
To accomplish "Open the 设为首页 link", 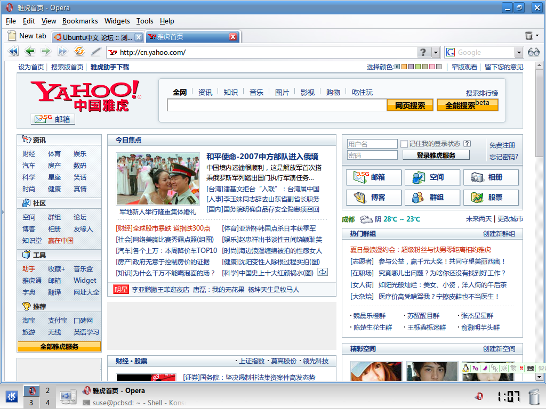I will click(x=31, y=67).
